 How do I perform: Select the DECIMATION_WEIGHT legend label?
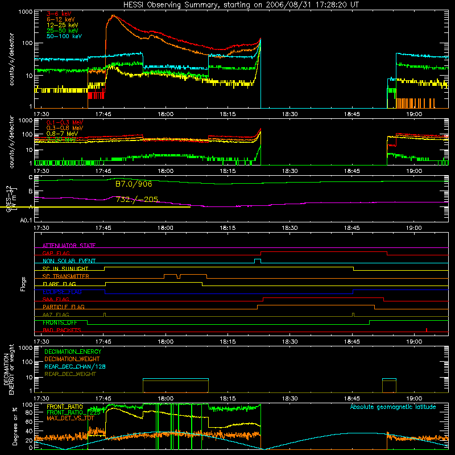pyautogui.click(x=72, y=359)
